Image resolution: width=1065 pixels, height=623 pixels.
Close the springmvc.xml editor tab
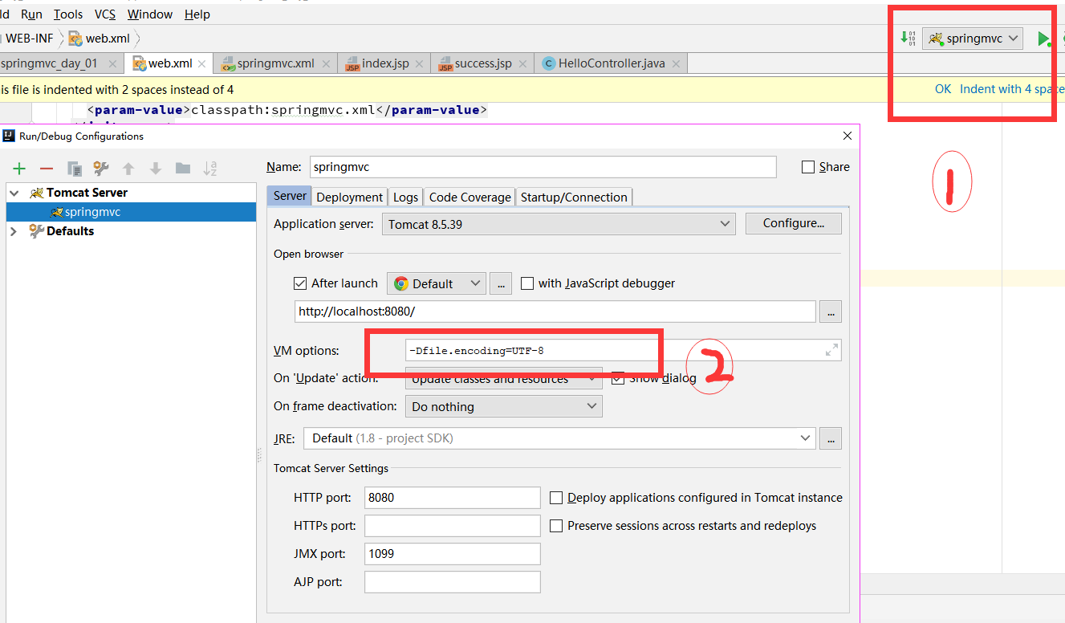coord(324,63)
